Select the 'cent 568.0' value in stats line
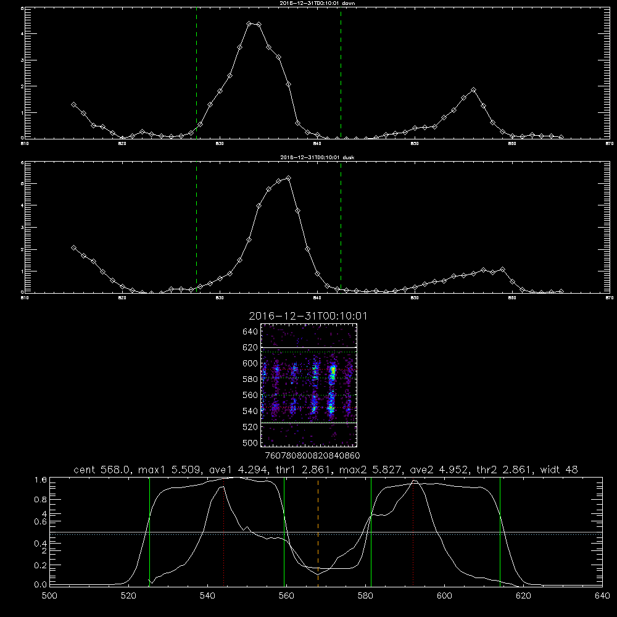Viewport: 617px width, 617px height. [102, 470]
